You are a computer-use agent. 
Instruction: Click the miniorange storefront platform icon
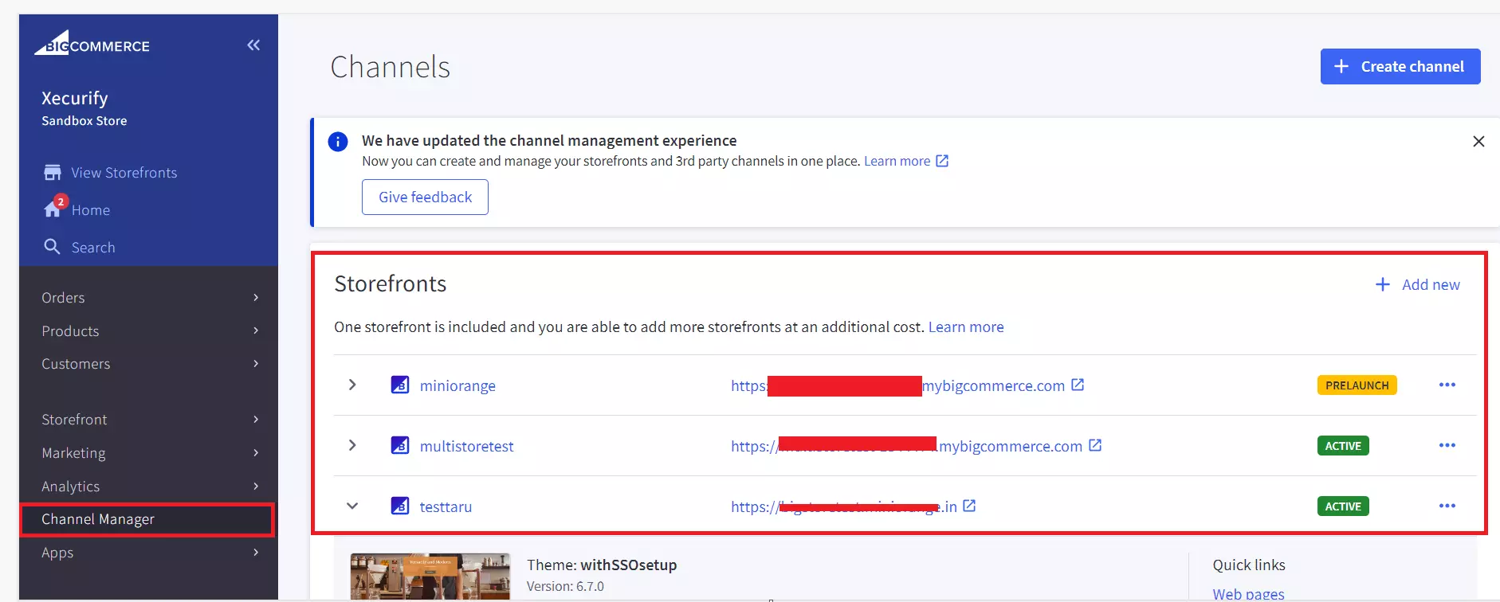tap(400, 385)
